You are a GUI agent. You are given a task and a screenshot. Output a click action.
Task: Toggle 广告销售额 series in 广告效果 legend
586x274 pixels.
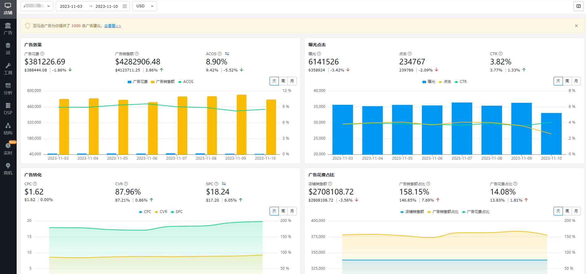[163, 82]
